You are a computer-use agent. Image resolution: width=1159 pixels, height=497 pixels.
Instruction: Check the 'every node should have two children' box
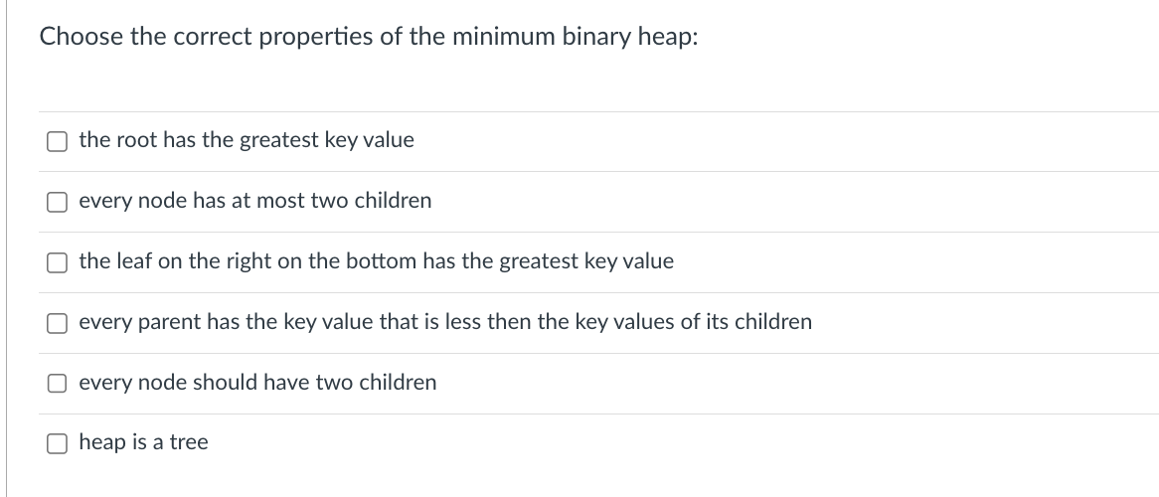(x=57, y=383)
